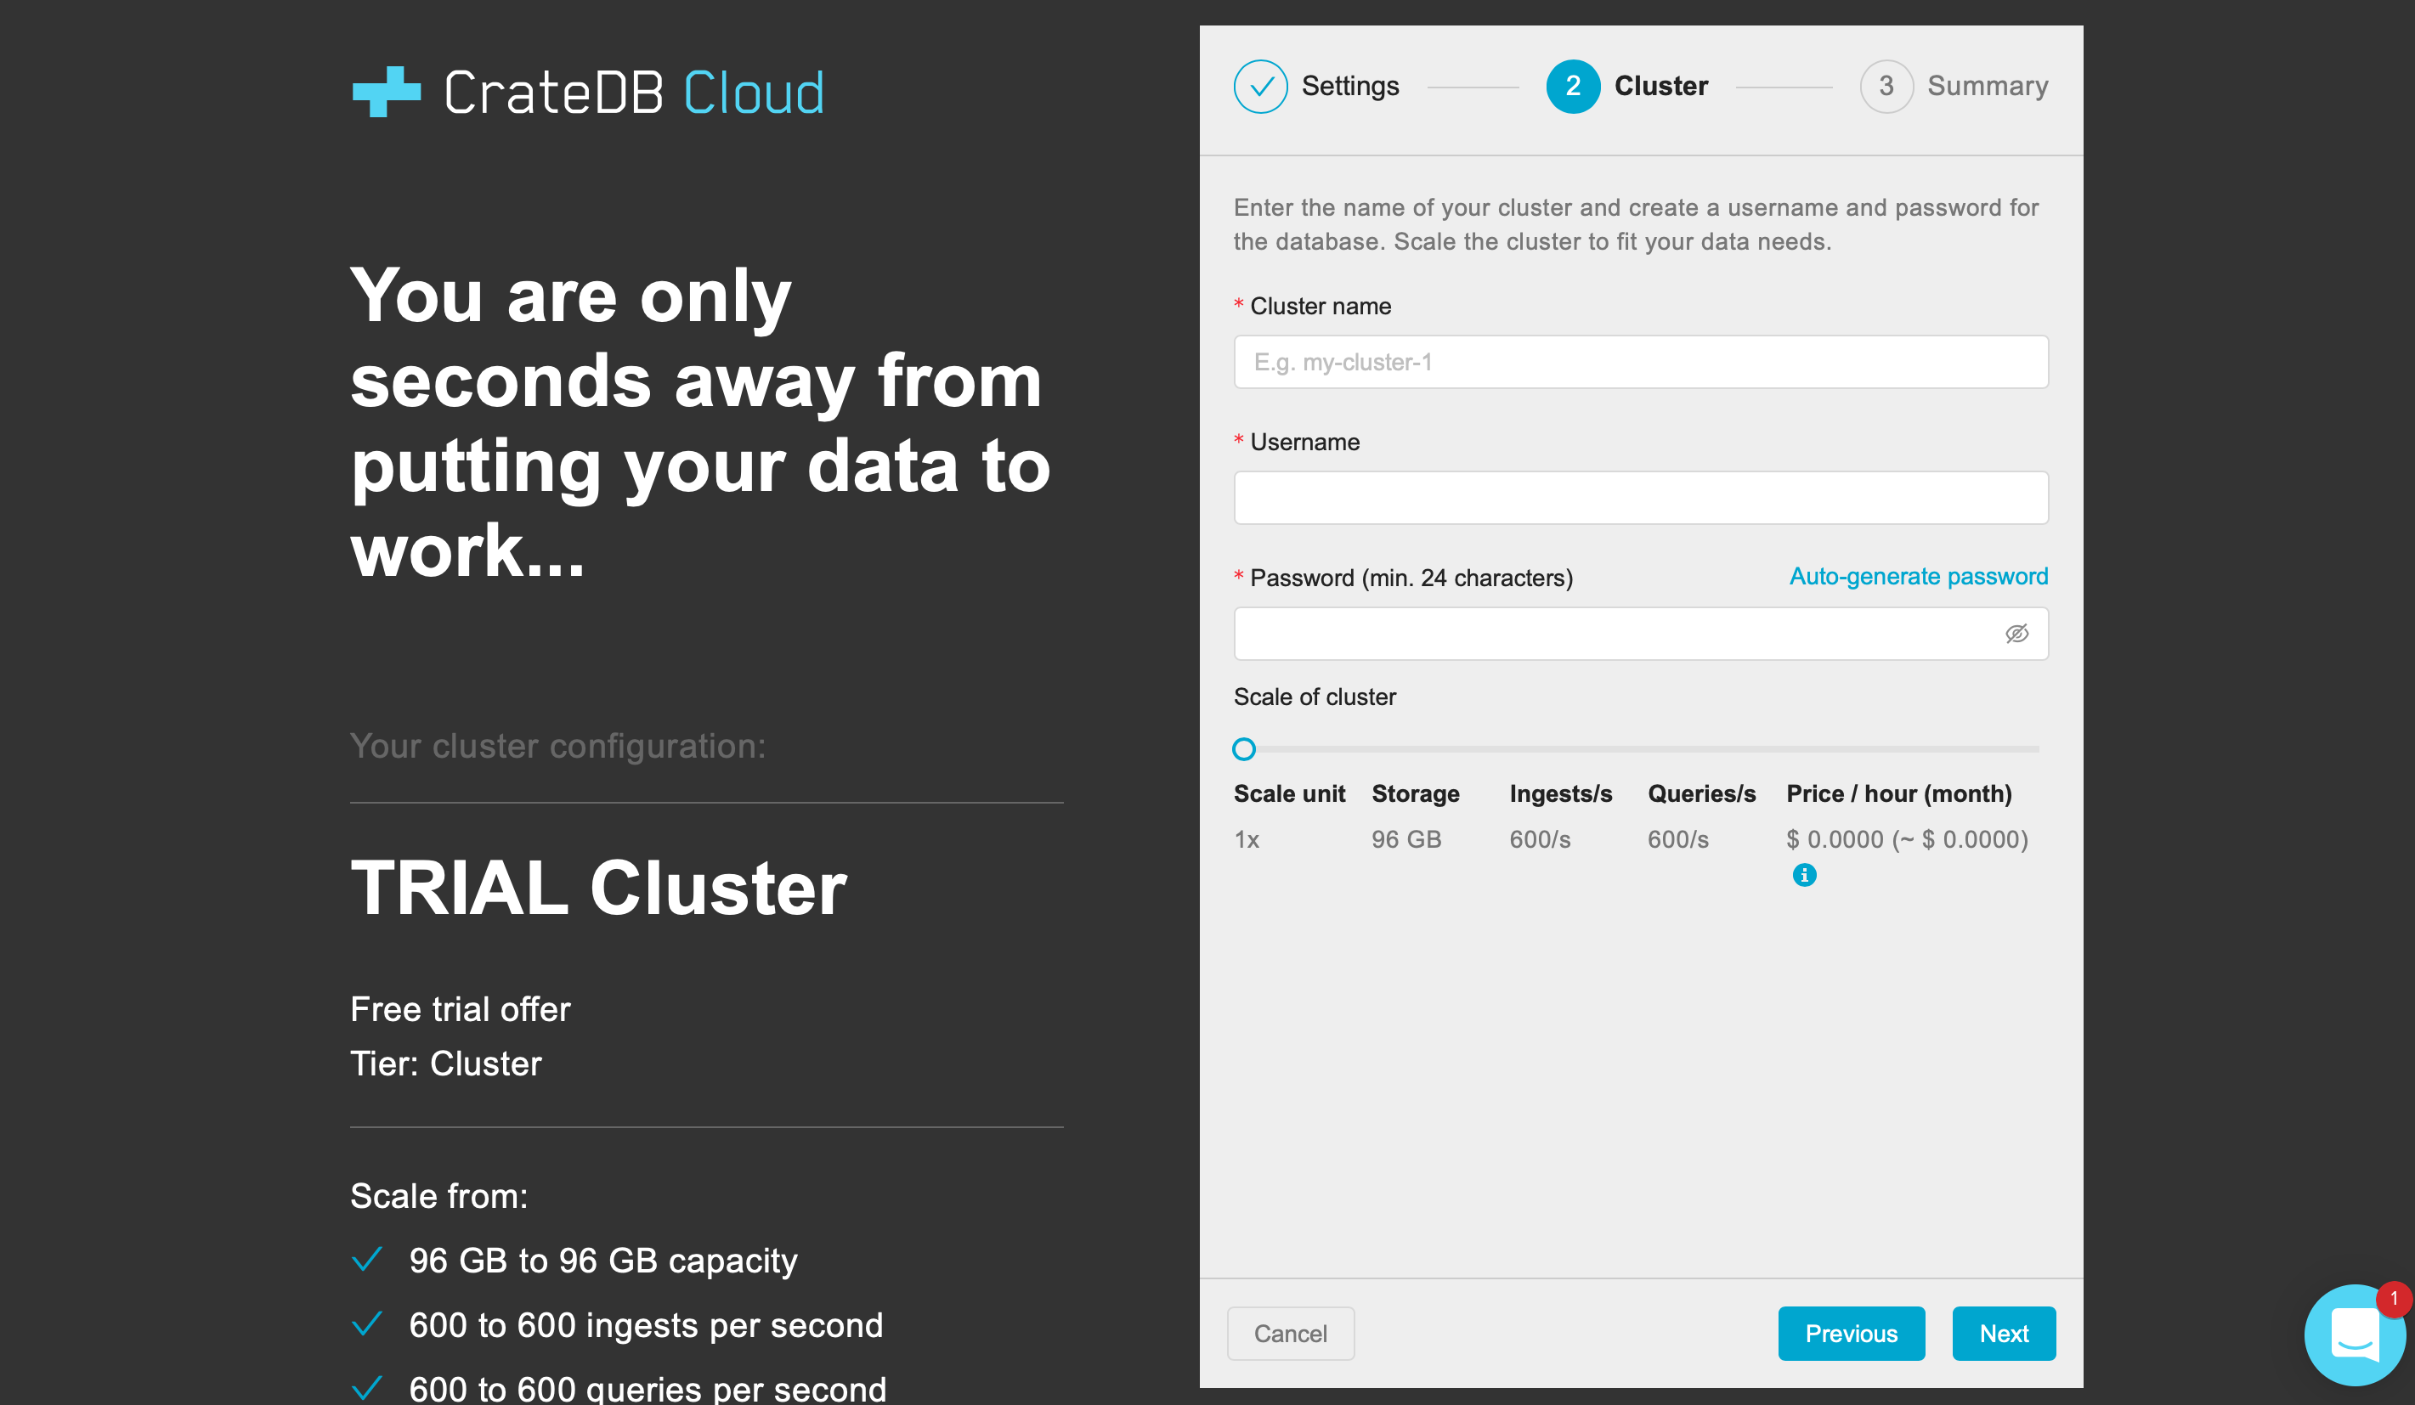The image size is (2415, 1405).
Task: Click the Ingests/s '600/s' value
Action: (x=1540, y=839)
